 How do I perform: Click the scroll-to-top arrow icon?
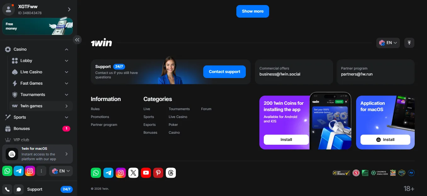[409, 43]
